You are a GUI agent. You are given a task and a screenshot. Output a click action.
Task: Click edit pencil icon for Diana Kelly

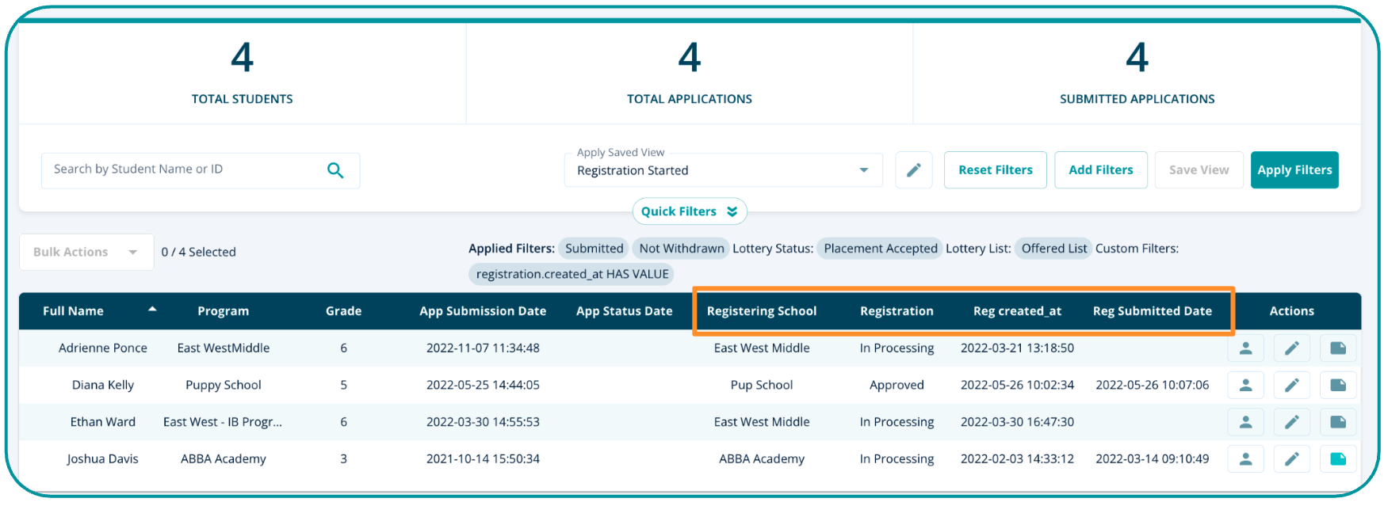[x=1291, y=386]
